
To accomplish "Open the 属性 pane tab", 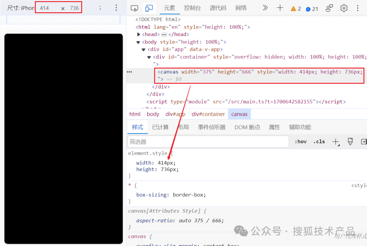I will 274,127.
